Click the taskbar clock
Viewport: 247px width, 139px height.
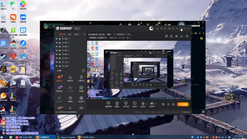point(239,137)
